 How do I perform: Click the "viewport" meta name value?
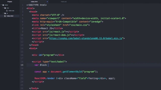[53, 18]
